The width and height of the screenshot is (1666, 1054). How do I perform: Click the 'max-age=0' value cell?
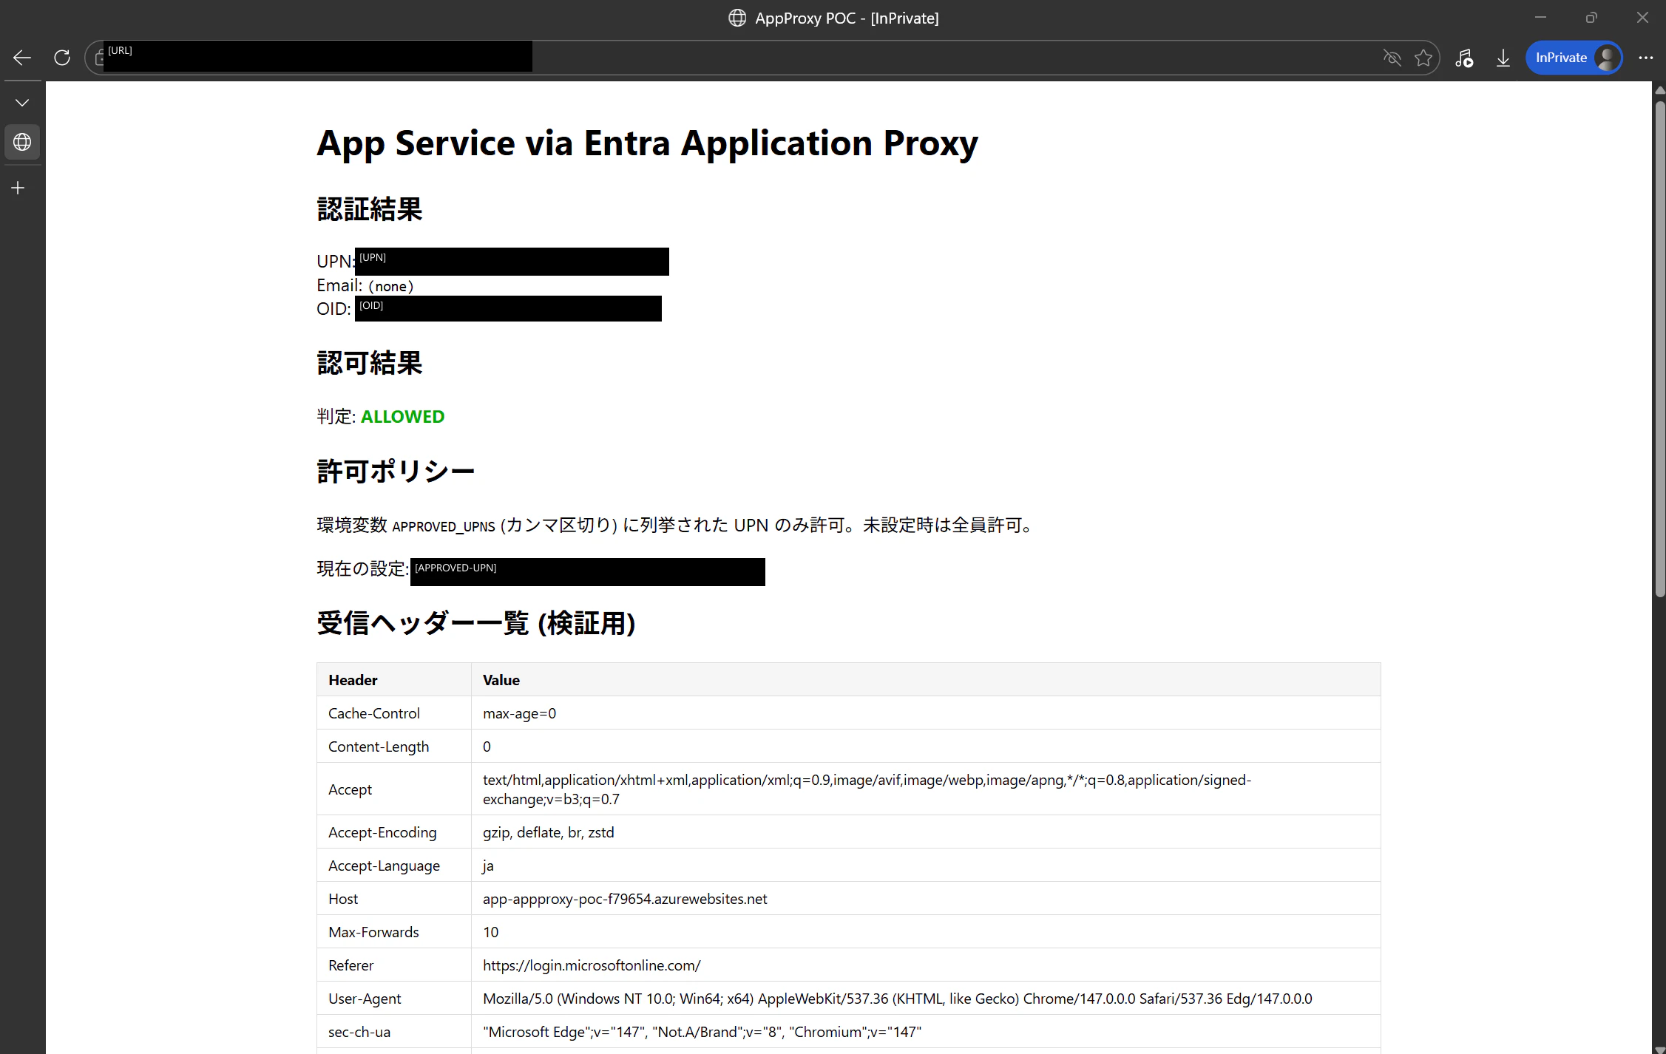[x=926, y=713]
